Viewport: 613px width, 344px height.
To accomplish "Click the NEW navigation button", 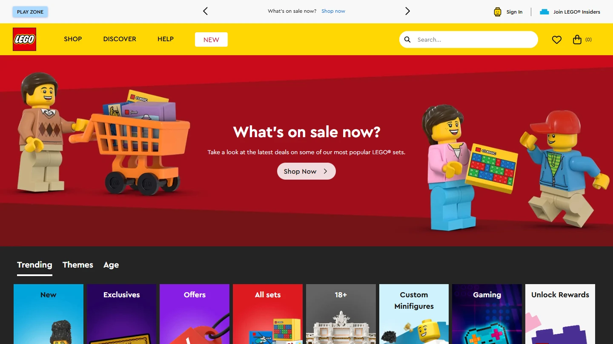I will tap(211, 39).
